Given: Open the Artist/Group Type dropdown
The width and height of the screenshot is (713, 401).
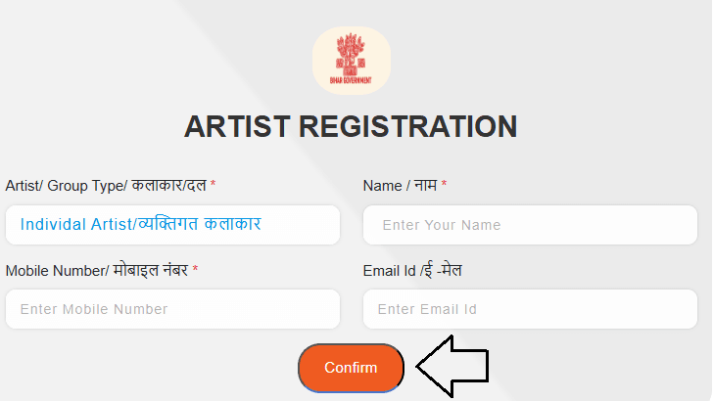Looking at the screenshot, I should [x=172, y=225].
